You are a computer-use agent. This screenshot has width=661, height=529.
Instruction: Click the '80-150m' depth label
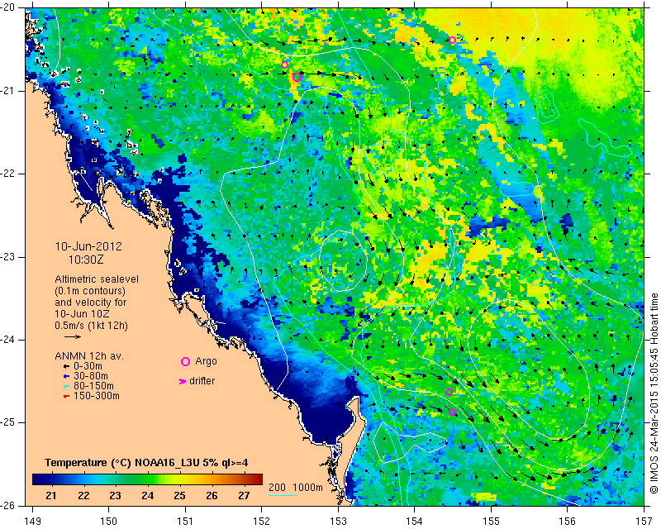pos(93,386)
